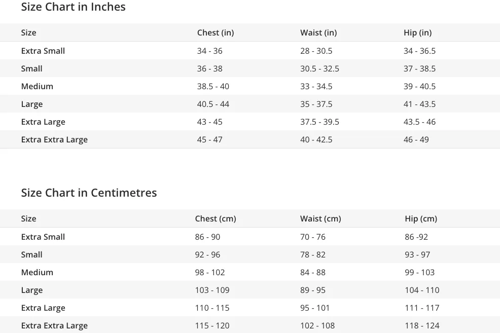The height and width of the screenshot is (333, 500).
Task: Click the Large waist value 35 - 37.5
Action: pyautogui.click(x=316, y=104)
